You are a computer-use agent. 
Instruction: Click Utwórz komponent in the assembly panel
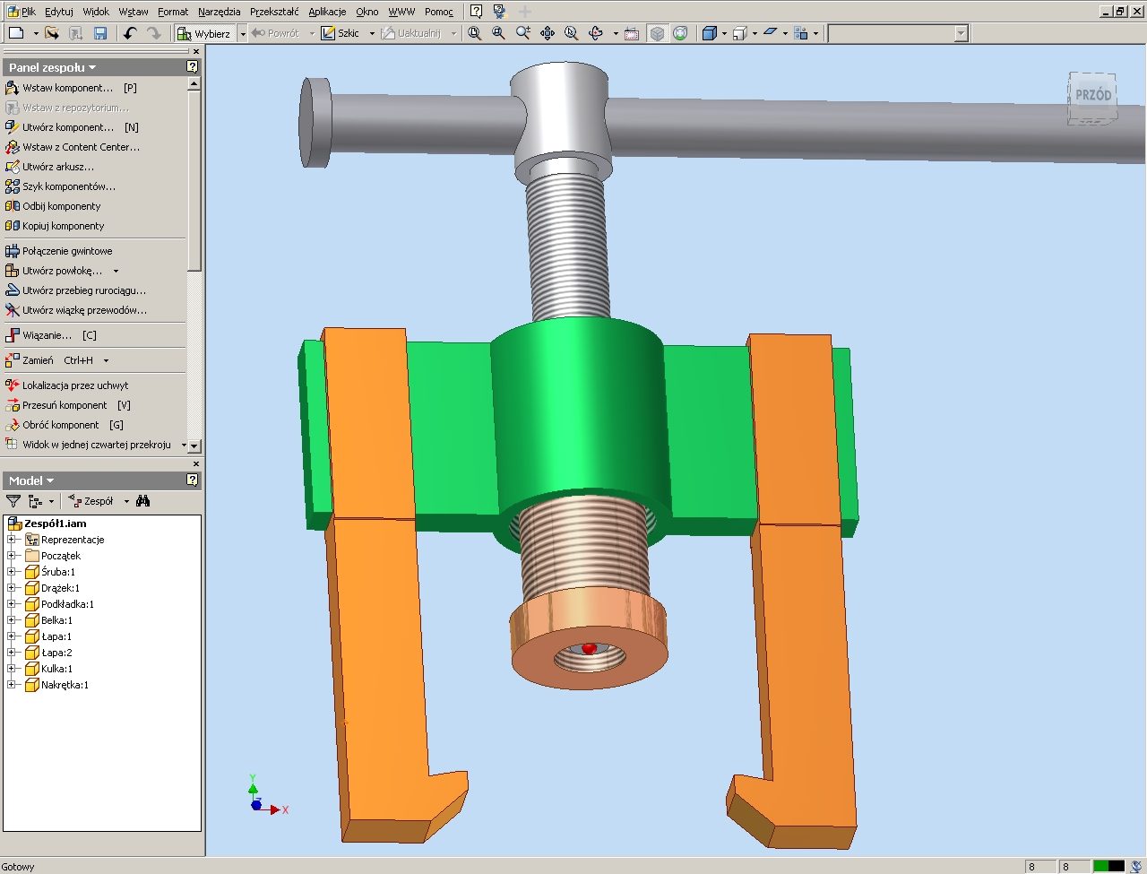(72, 127)
